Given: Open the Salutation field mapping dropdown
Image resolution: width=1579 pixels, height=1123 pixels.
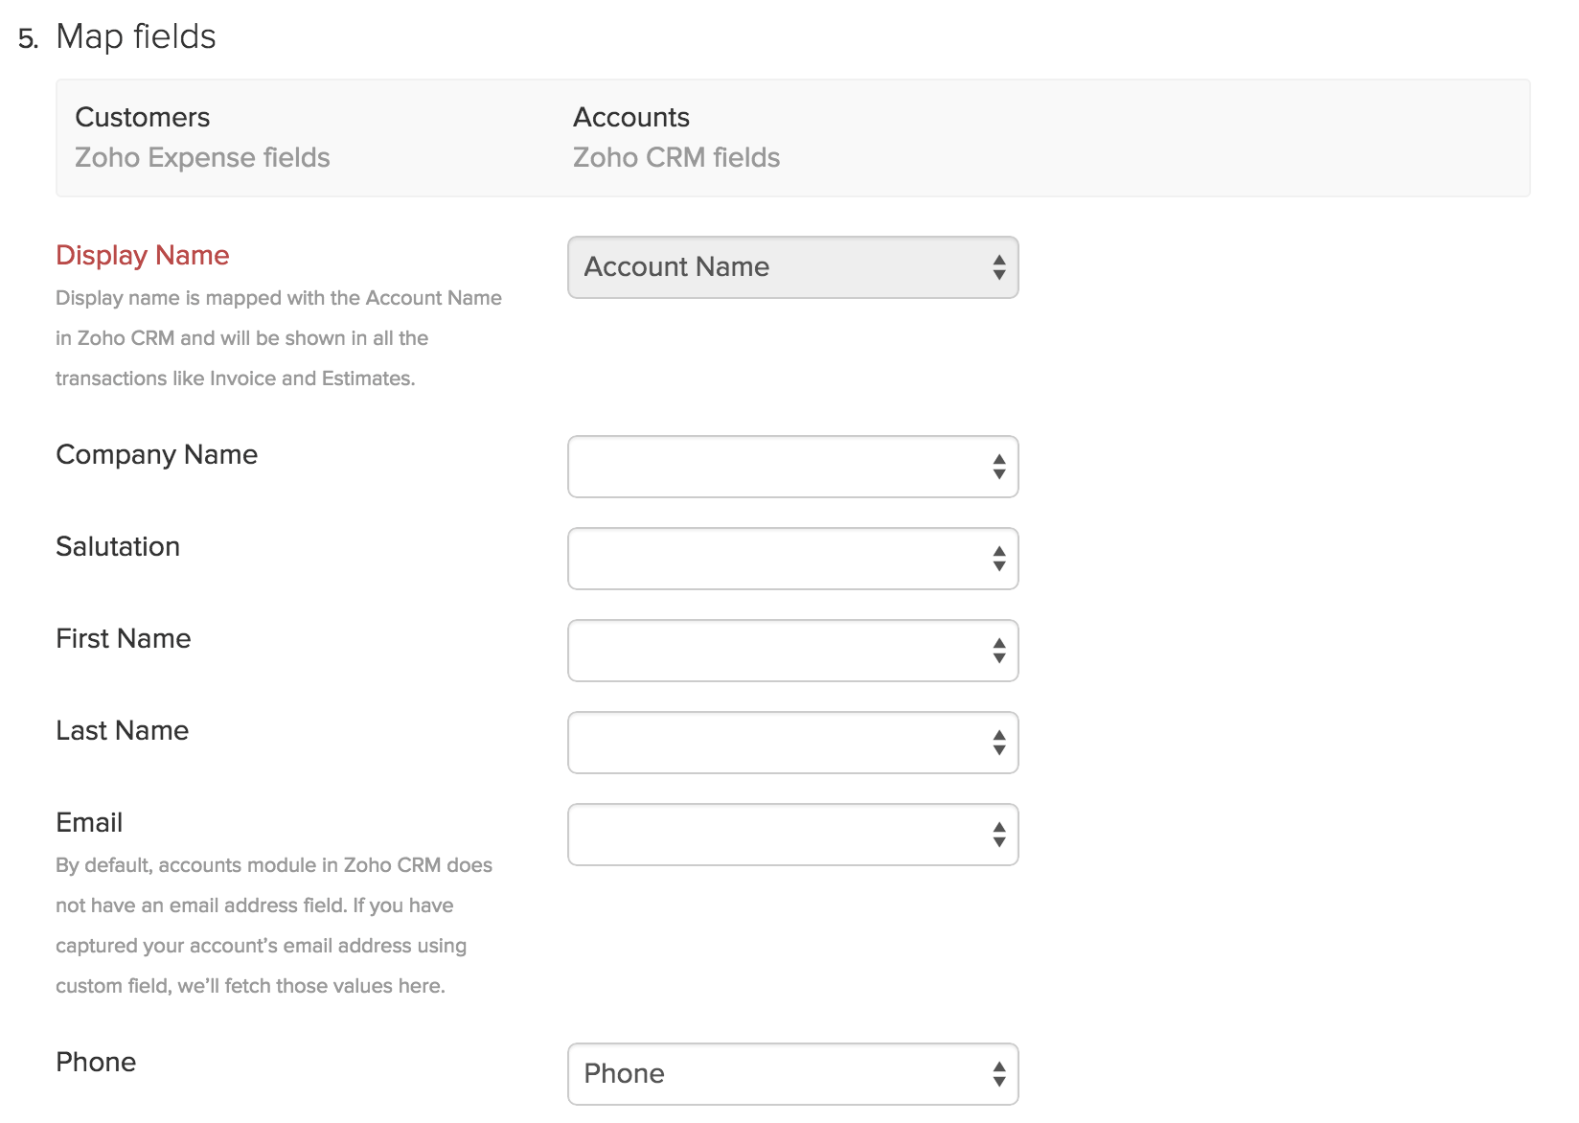Looking at the screenshot, I should pyautogui.click(x=792, y=559).
